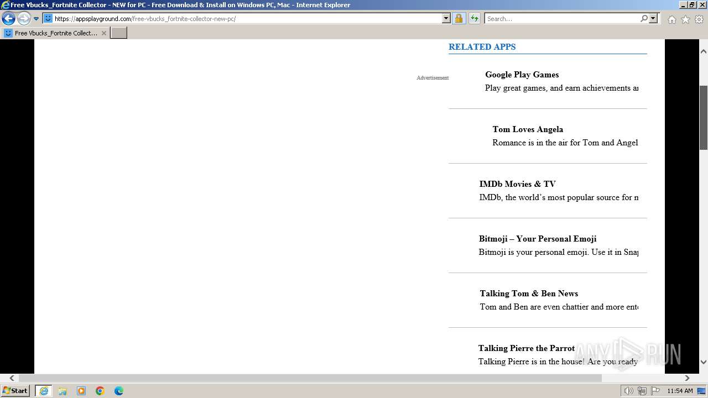Launch Microsoft Edge from taskbar
The image size is (708, 398).
pyautogui.click(x=119, y=391)
